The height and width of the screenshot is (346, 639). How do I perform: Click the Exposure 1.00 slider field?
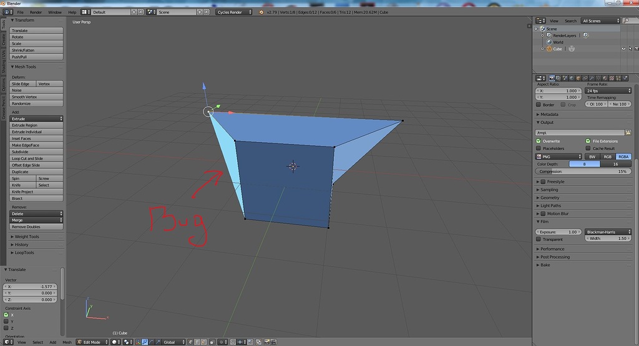[559, 232]
